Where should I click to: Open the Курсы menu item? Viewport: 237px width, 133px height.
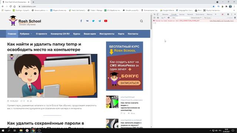pyautogui.click(x=77, y=34)
